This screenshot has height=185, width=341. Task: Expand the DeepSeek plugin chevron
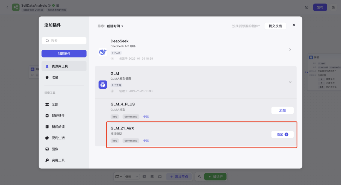[290, 50]
